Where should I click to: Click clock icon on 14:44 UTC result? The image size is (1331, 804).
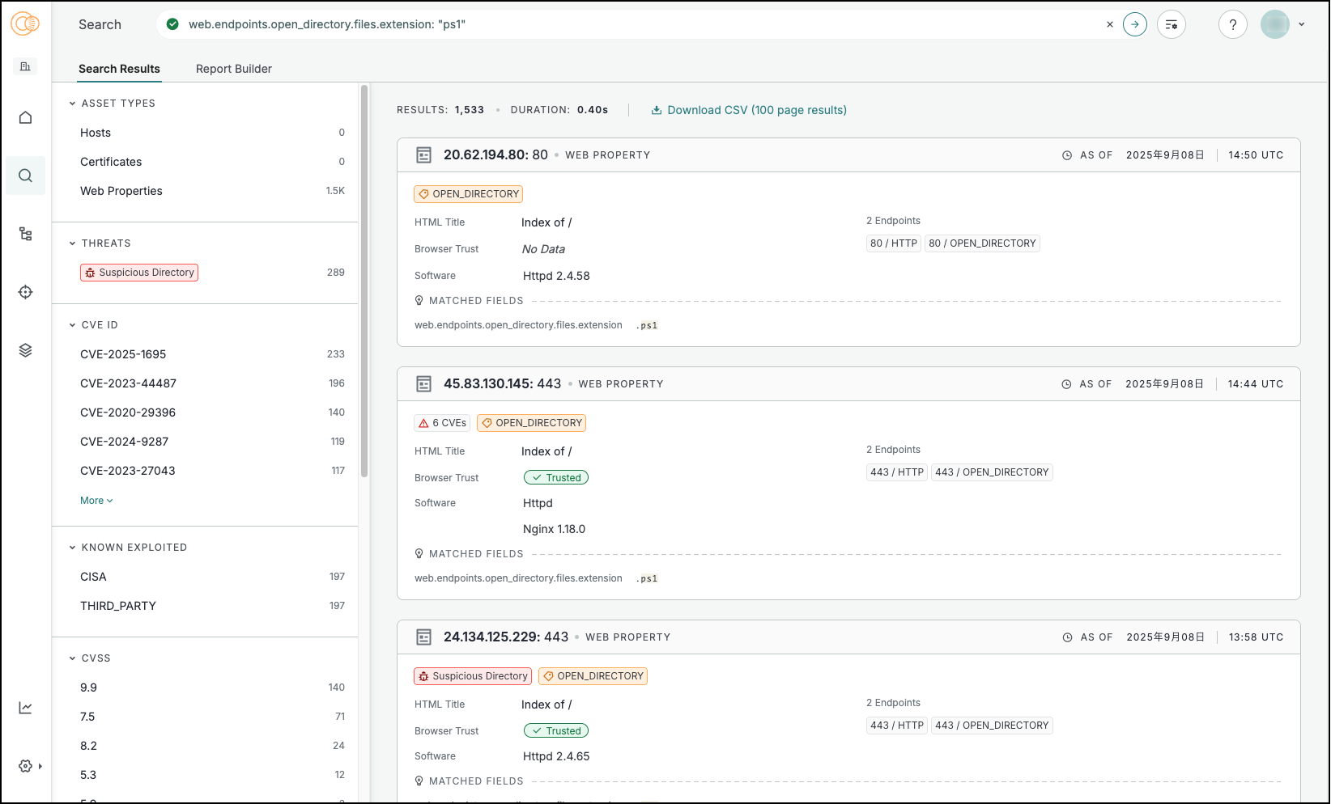coord(1066,384)
